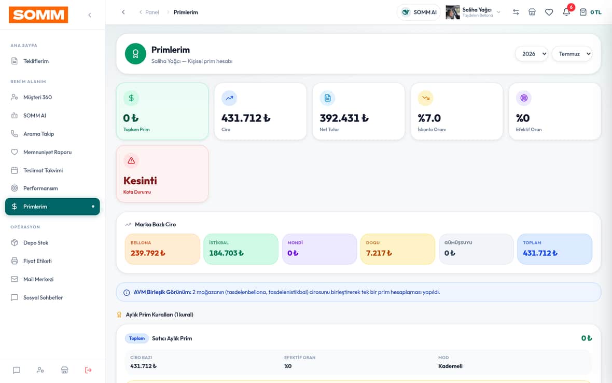The width and height of the screenshot is (612, 383).
Task: Open the store icon in top bar
Action: click(x=532, y=12)
